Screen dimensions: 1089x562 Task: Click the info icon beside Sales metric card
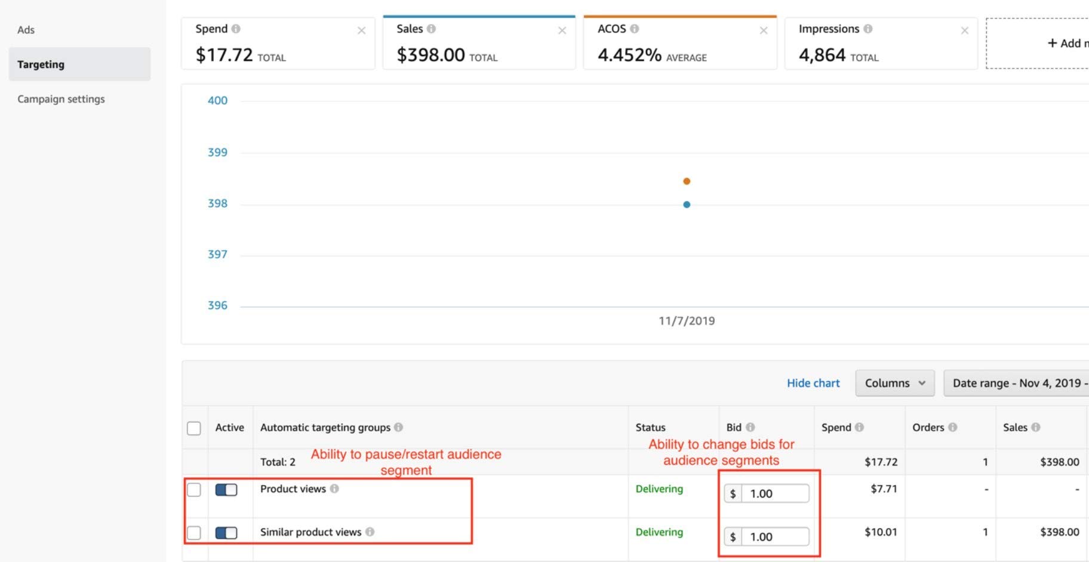[x=431, y=29]
